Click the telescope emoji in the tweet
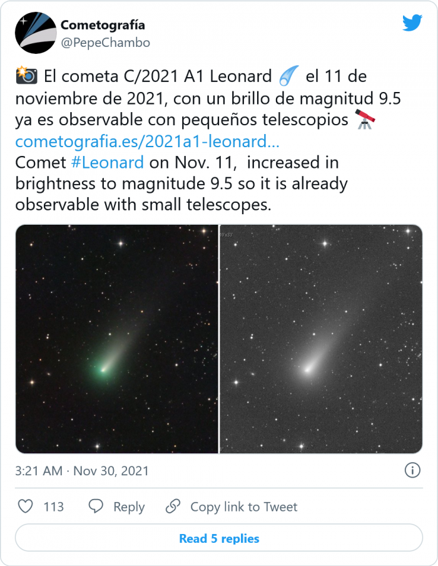Image resolution: width=438 pixels, height=566 pixels. 365,120
